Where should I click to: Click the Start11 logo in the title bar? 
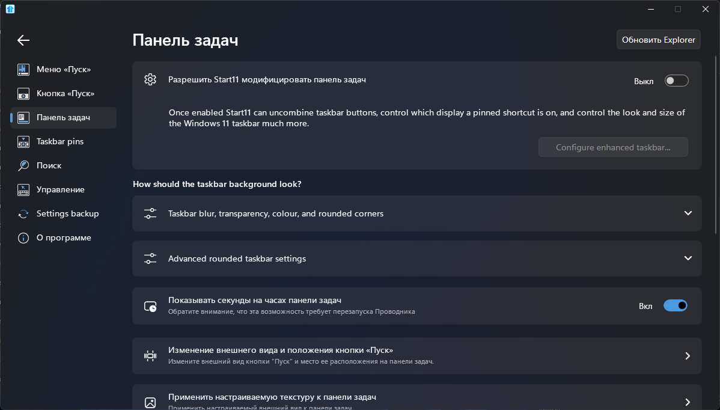(x=10, y=9)
